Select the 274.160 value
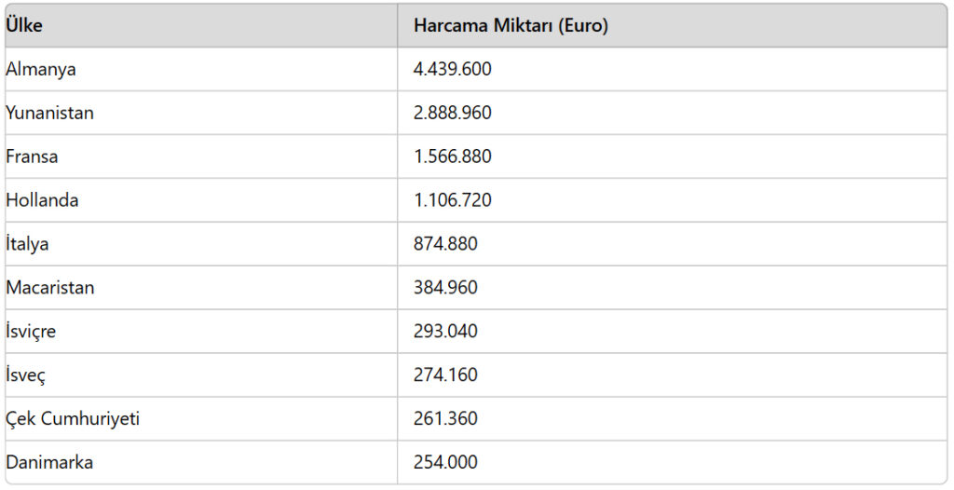This screenshot has height=490, width=954. [x=445, y=375]
